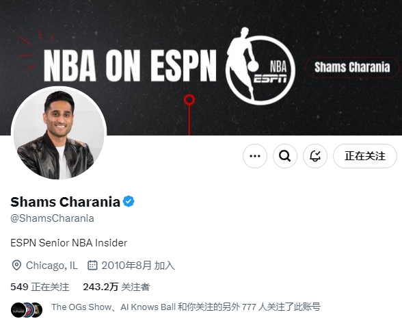Click the third mutual follower avatar
The height and width of the screenshot is (321, 402).
tap(37, 310)
